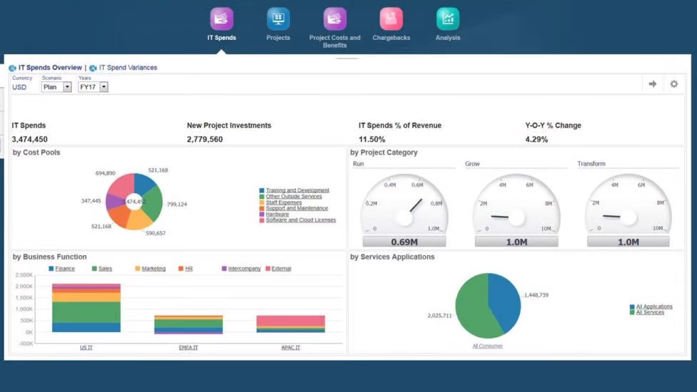Open the Projects module icon
The height and width of the screenshot is (392, 697).
pos(278,19)
